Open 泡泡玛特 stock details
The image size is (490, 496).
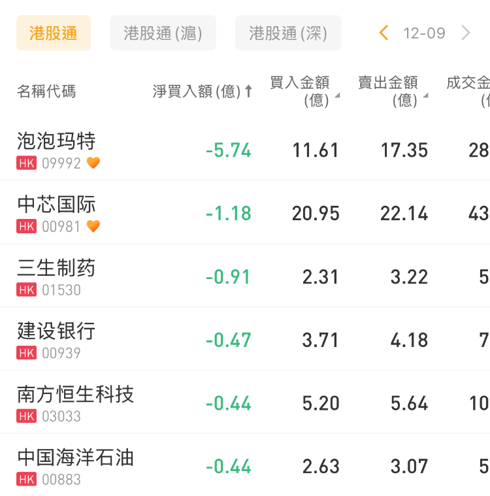point(57,141)
